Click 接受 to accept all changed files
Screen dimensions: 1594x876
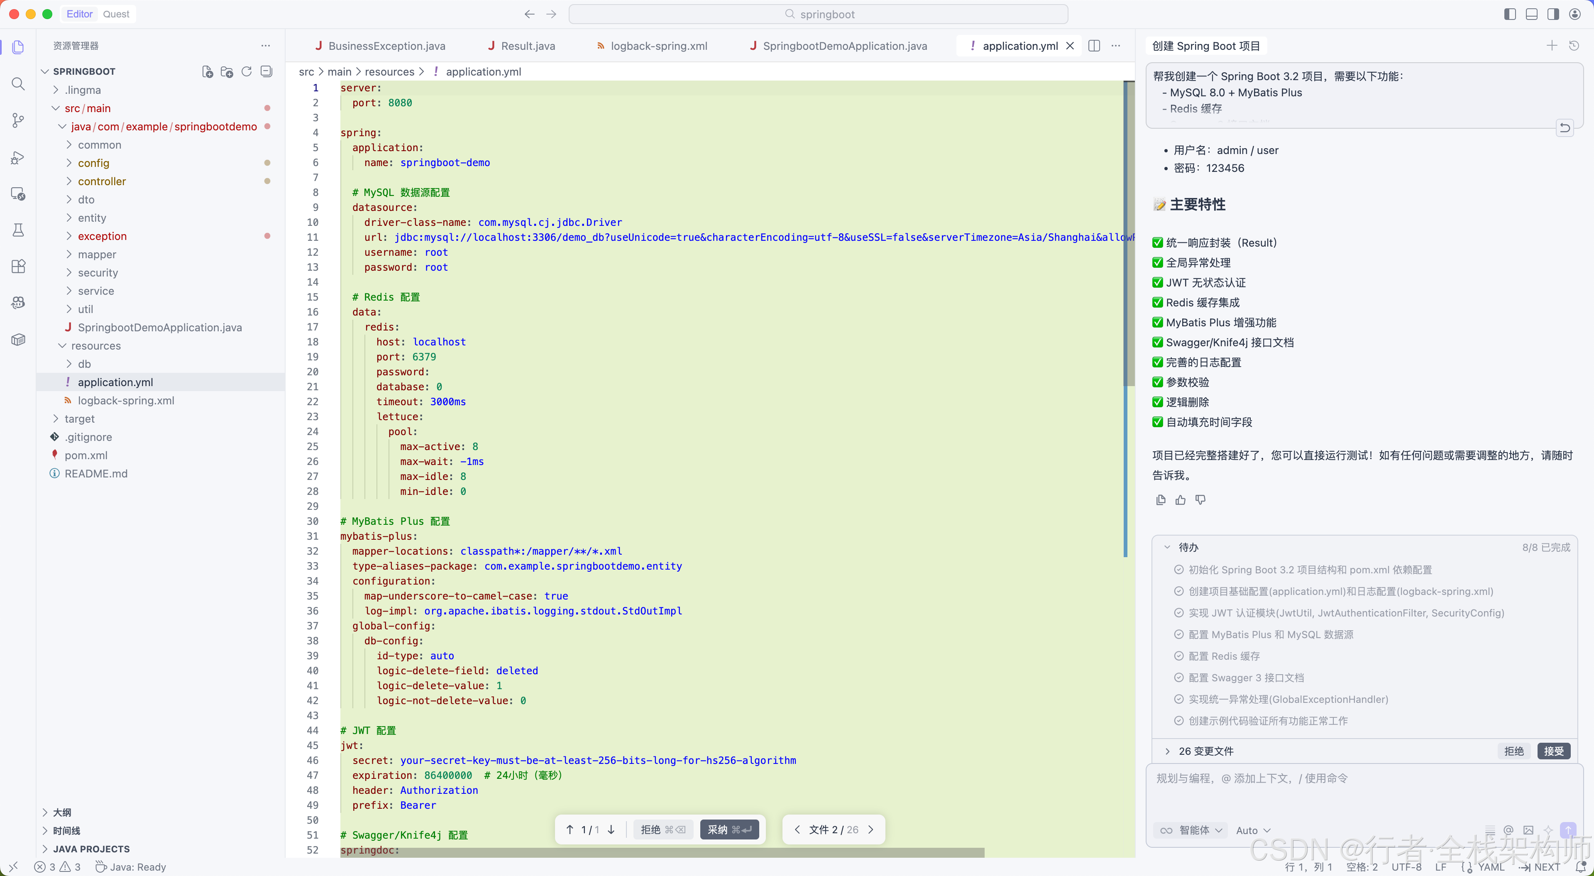(1553, 751)
